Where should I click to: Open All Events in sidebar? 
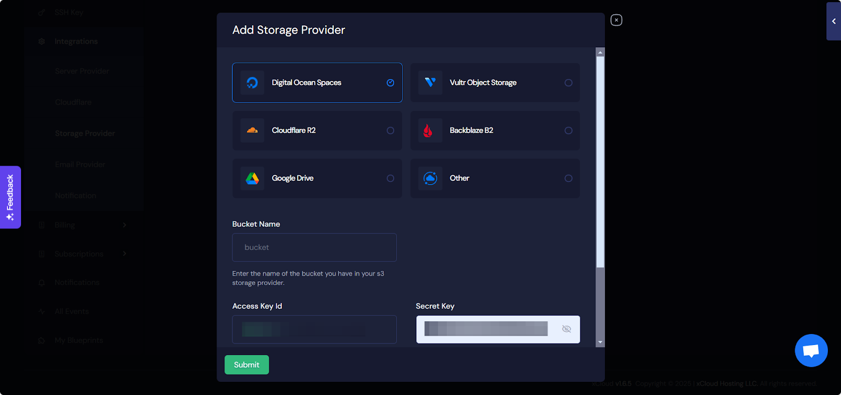[71, 311]
